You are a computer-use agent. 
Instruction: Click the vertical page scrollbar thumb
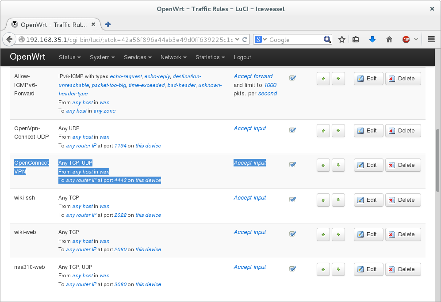(437, 161)
